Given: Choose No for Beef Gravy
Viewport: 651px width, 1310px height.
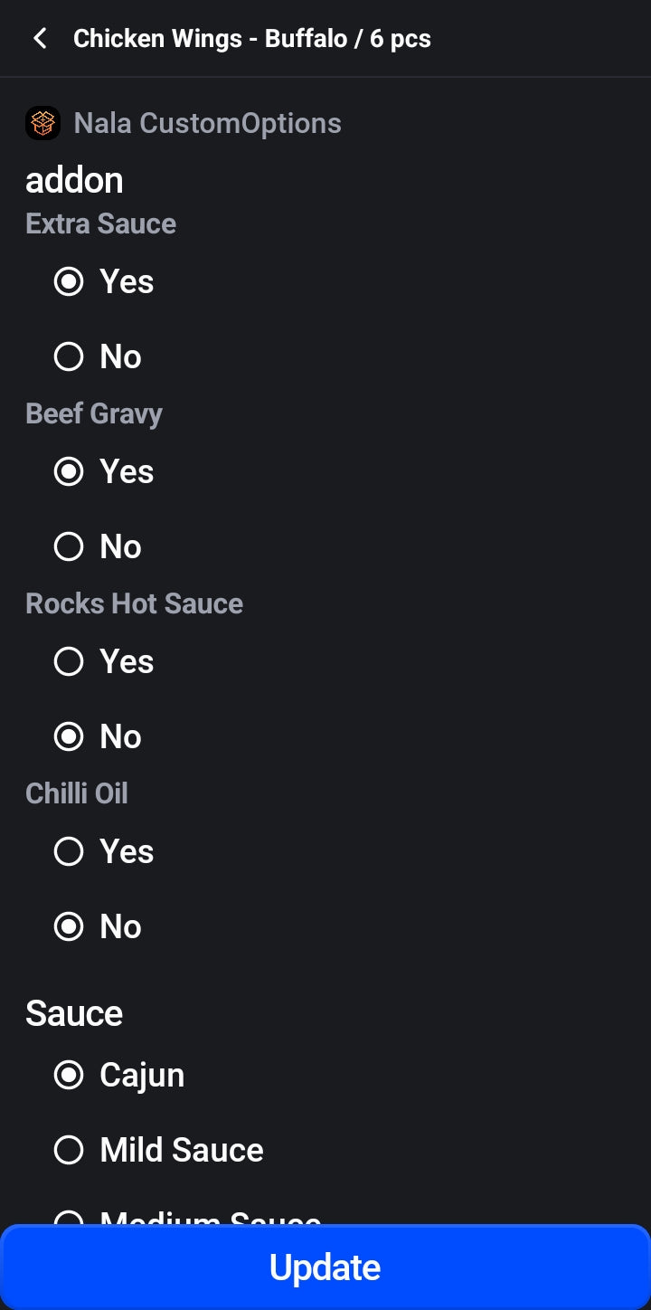Looking at the screenshot, I should point(69,546).
